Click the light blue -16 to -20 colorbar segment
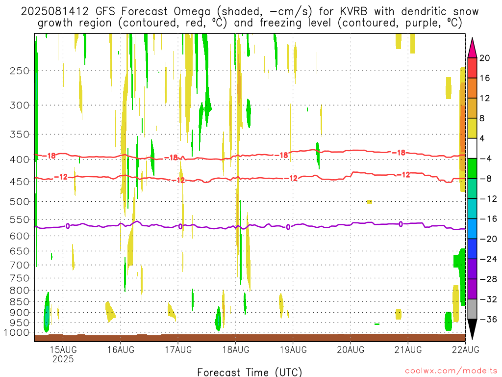Viewport: 502px width, 377px height. 472,229
